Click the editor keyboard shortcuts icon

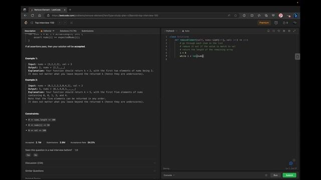284,31
